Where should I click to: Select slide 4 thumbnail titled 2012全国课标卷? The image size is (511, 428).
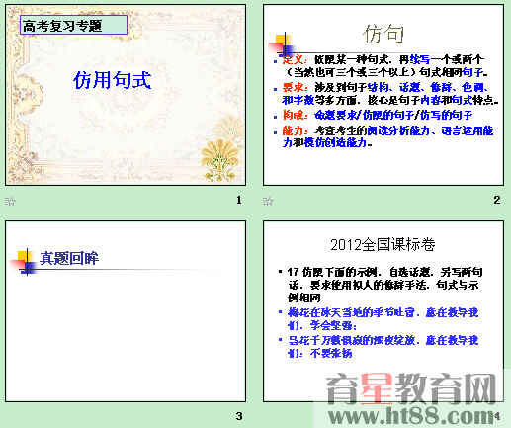click(x=383, y=311)
